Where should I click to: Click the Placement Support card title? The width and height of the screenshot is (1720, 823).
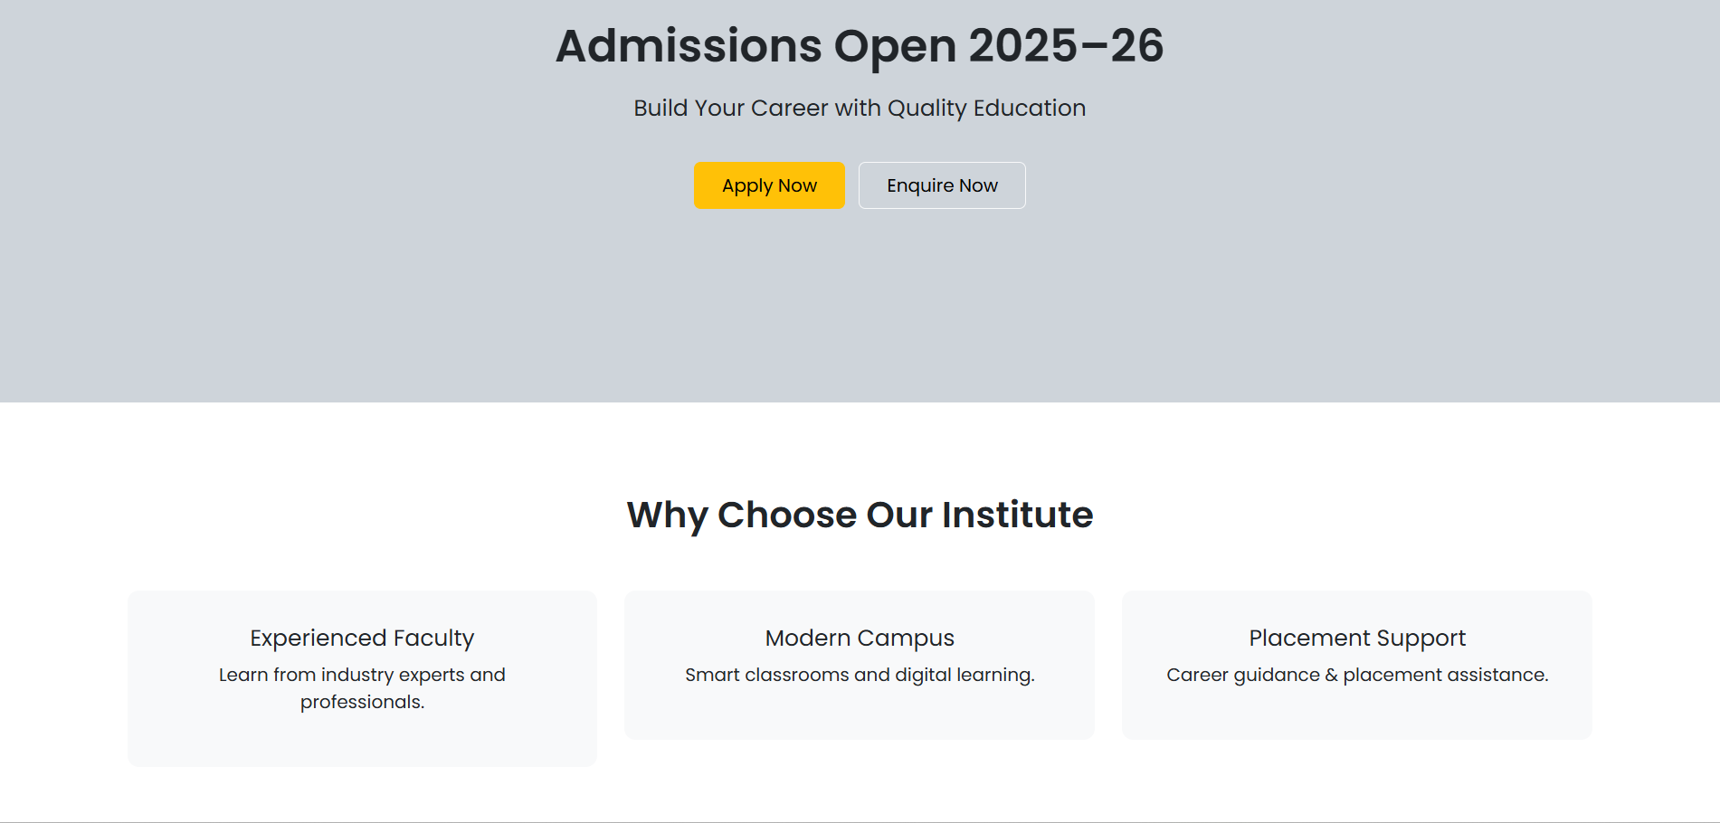click(1356, 638)
